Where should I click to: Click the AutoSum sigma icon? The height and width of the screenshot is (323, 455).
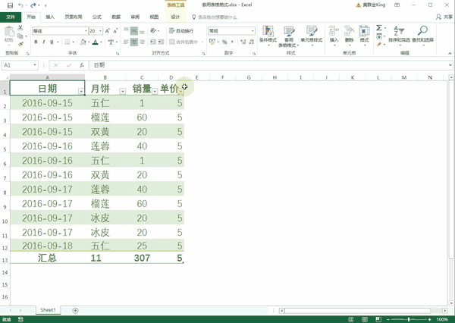(379, 27)
